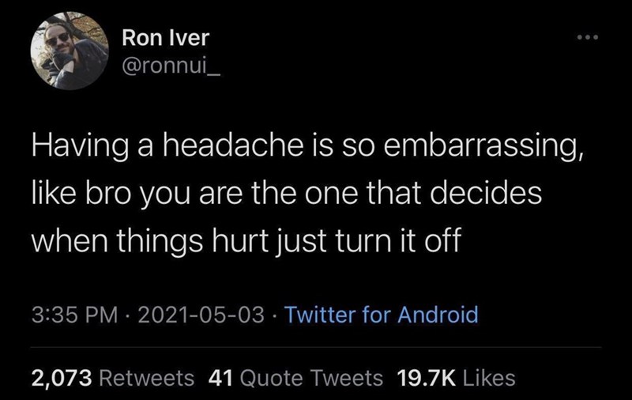
Task: Click the Quote Tweets label
Action: click(x=311, y=378)
